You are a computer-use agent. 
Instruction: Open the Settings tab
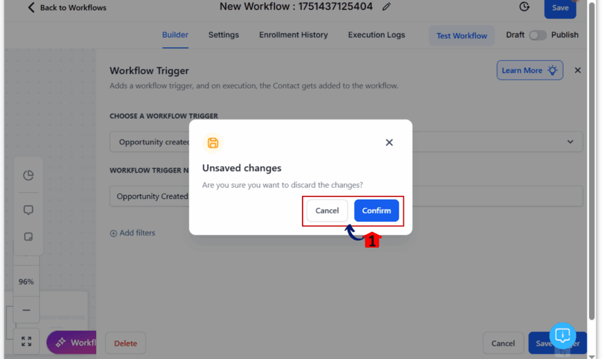(224, 35)
